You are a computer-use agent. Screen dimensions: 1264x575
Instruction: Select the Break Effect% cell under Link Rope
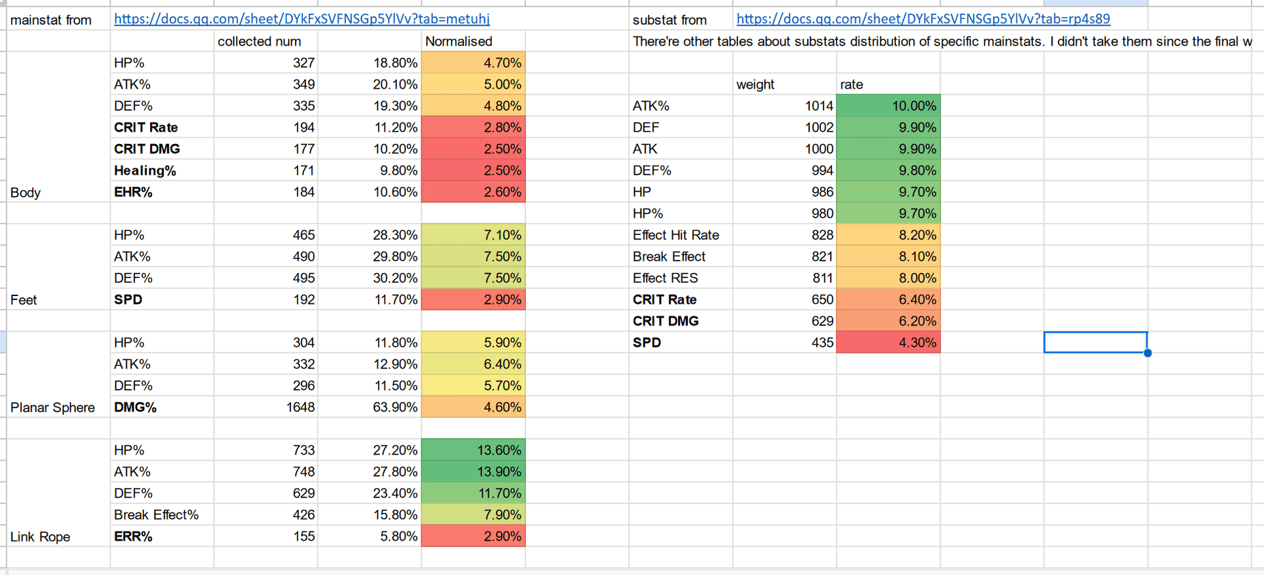(x=158, y=514)
